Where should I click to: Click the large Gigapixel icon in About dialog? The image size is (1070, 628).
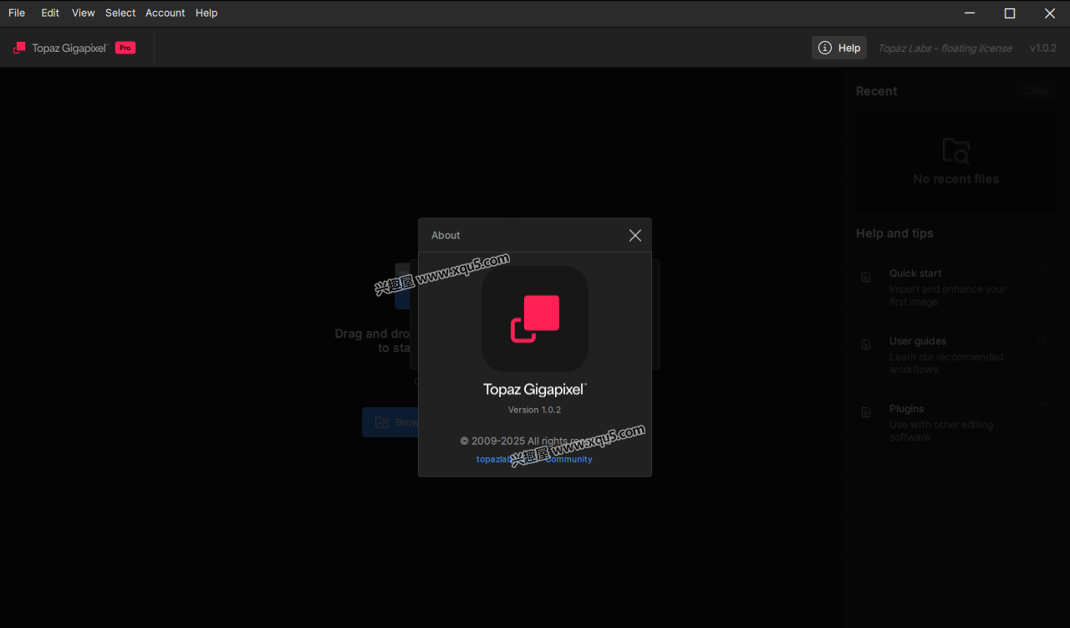click(535, 319)
